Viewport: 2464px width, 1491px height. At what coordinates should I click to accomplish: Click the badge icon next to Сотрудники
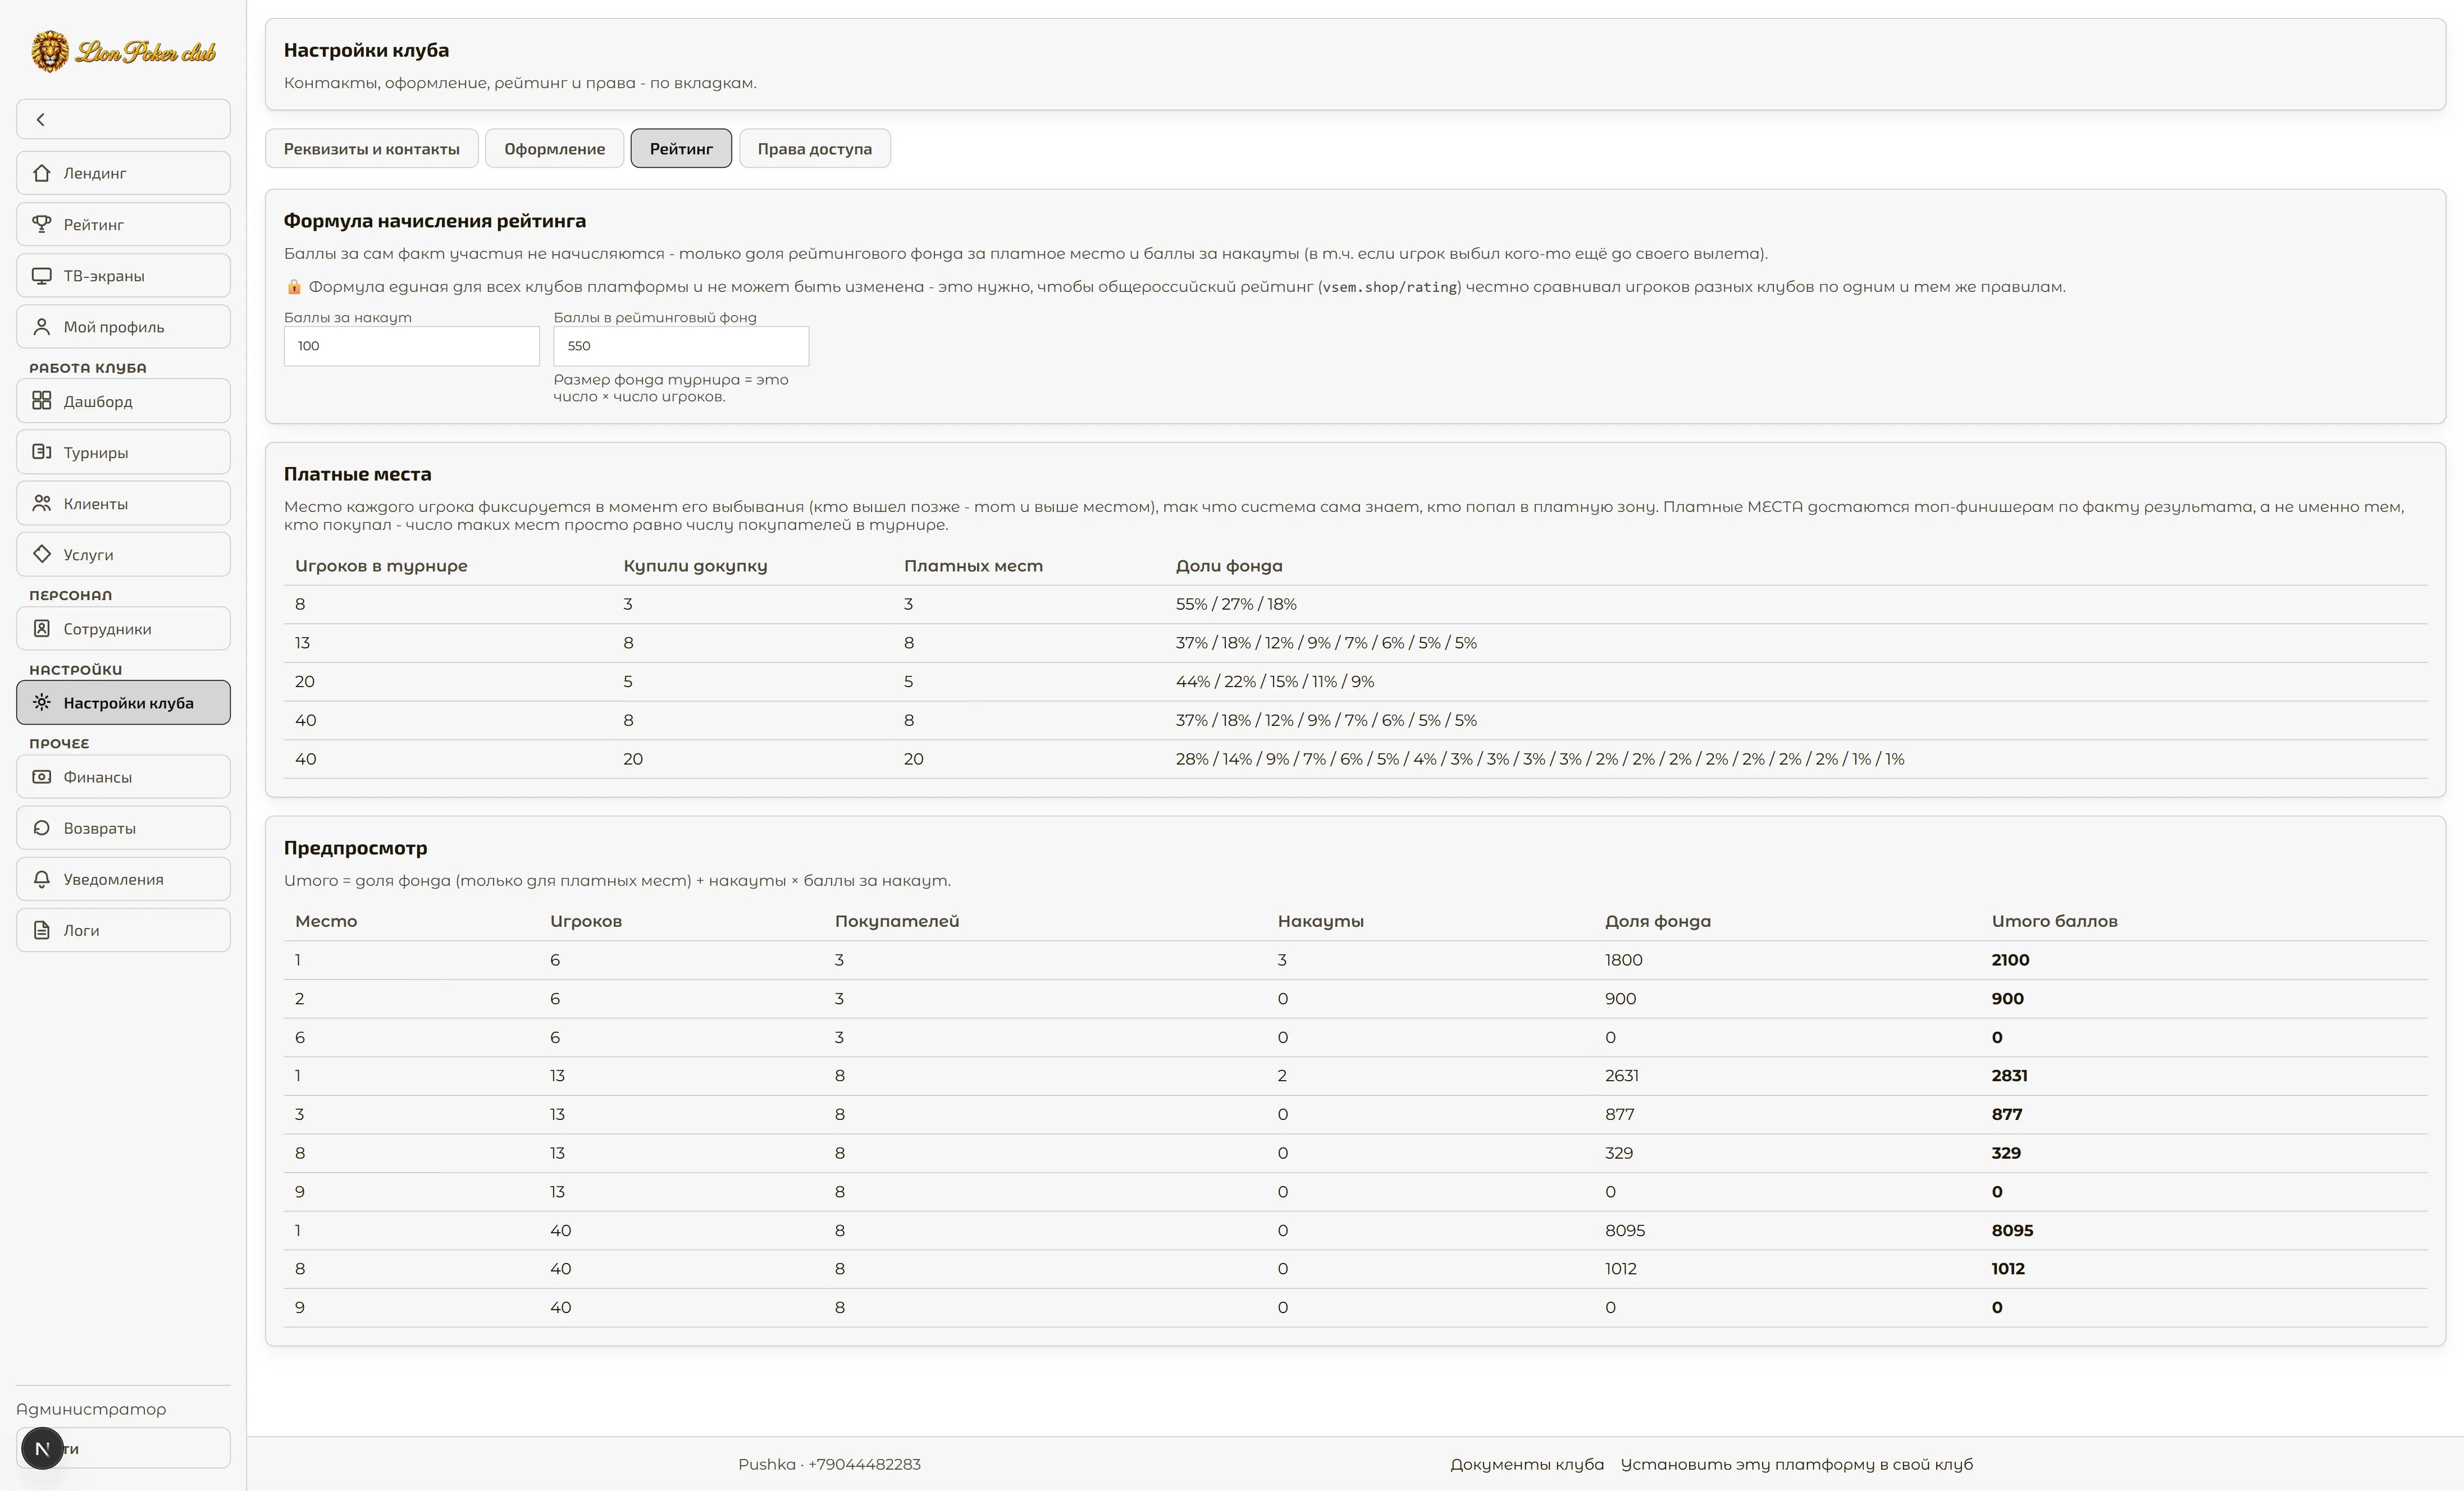point(41,628)
